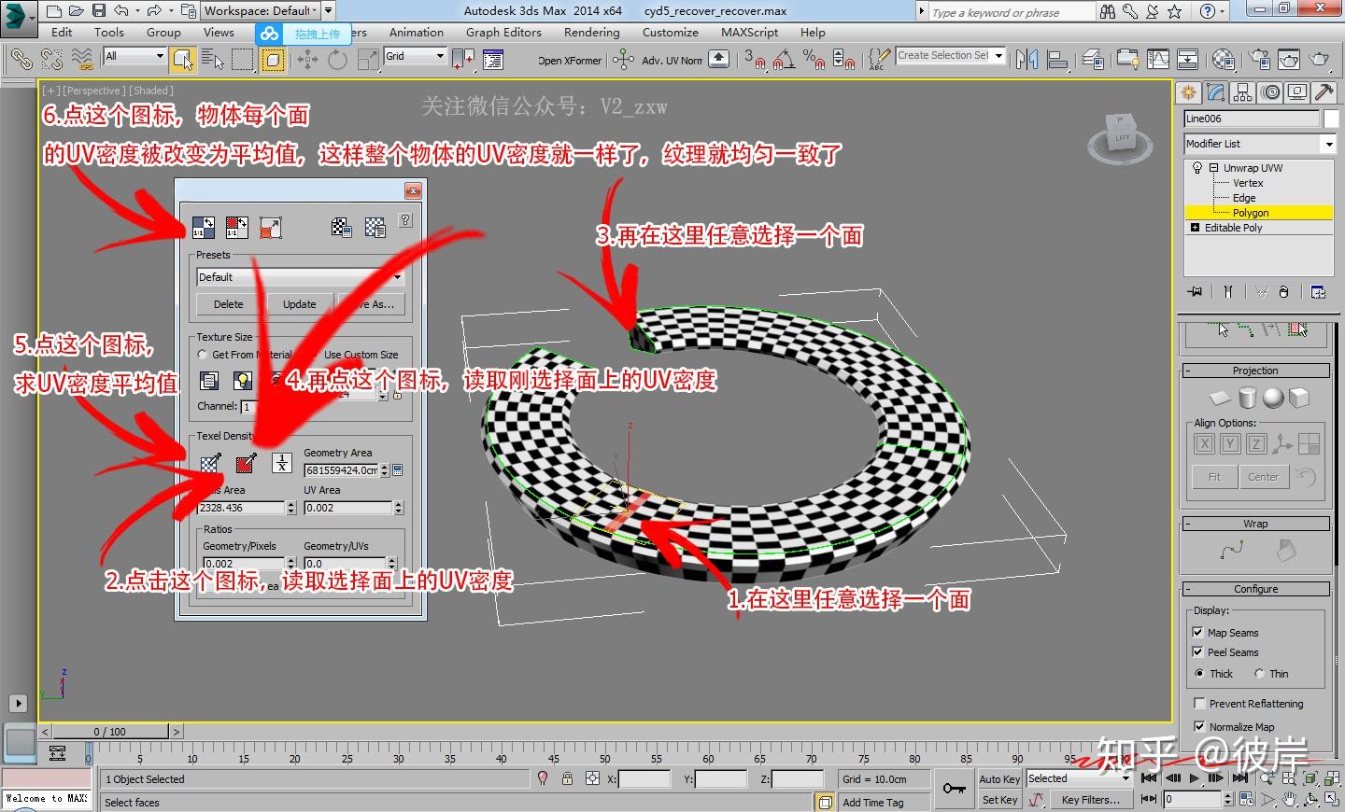Image resolution: width=1345 pixels, height=812 pixels.
Task: Open the Default presets dropdown
Action: (x=300, y=277)
